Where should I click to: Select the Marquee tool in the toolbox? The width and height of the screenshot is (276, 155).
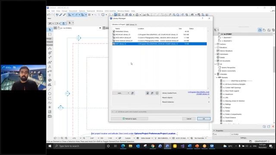click(x=50, y=34)
